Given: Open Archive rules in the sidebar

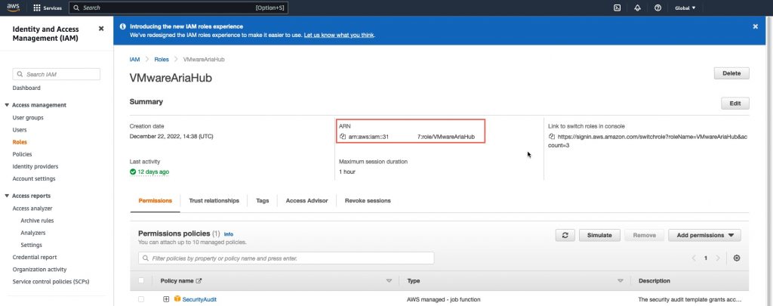Looking at the screenshot, I should pos(38,221).
